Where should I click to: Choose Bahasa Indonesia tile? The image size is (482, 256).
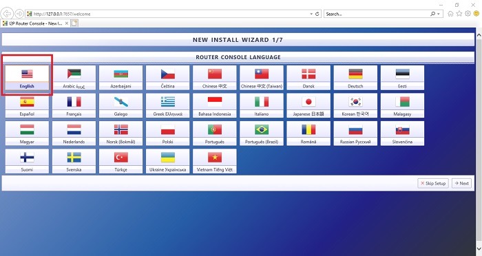click(x=215, y=105)
